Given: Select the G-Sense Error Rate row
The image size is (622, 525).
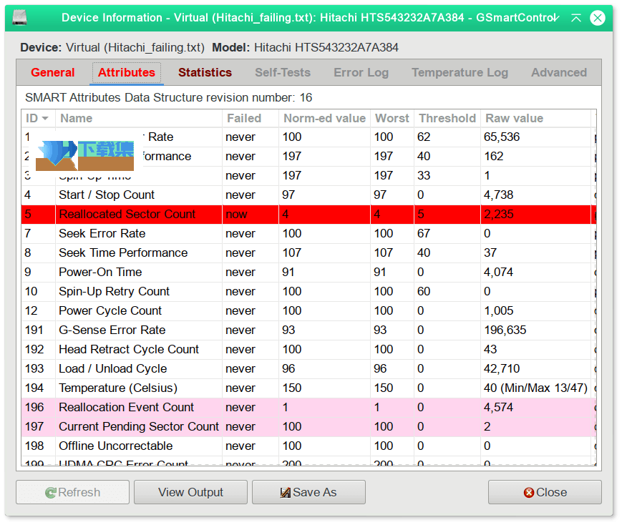Looking at the screenshot, I should pyautogui.click(x=308, y=330).
